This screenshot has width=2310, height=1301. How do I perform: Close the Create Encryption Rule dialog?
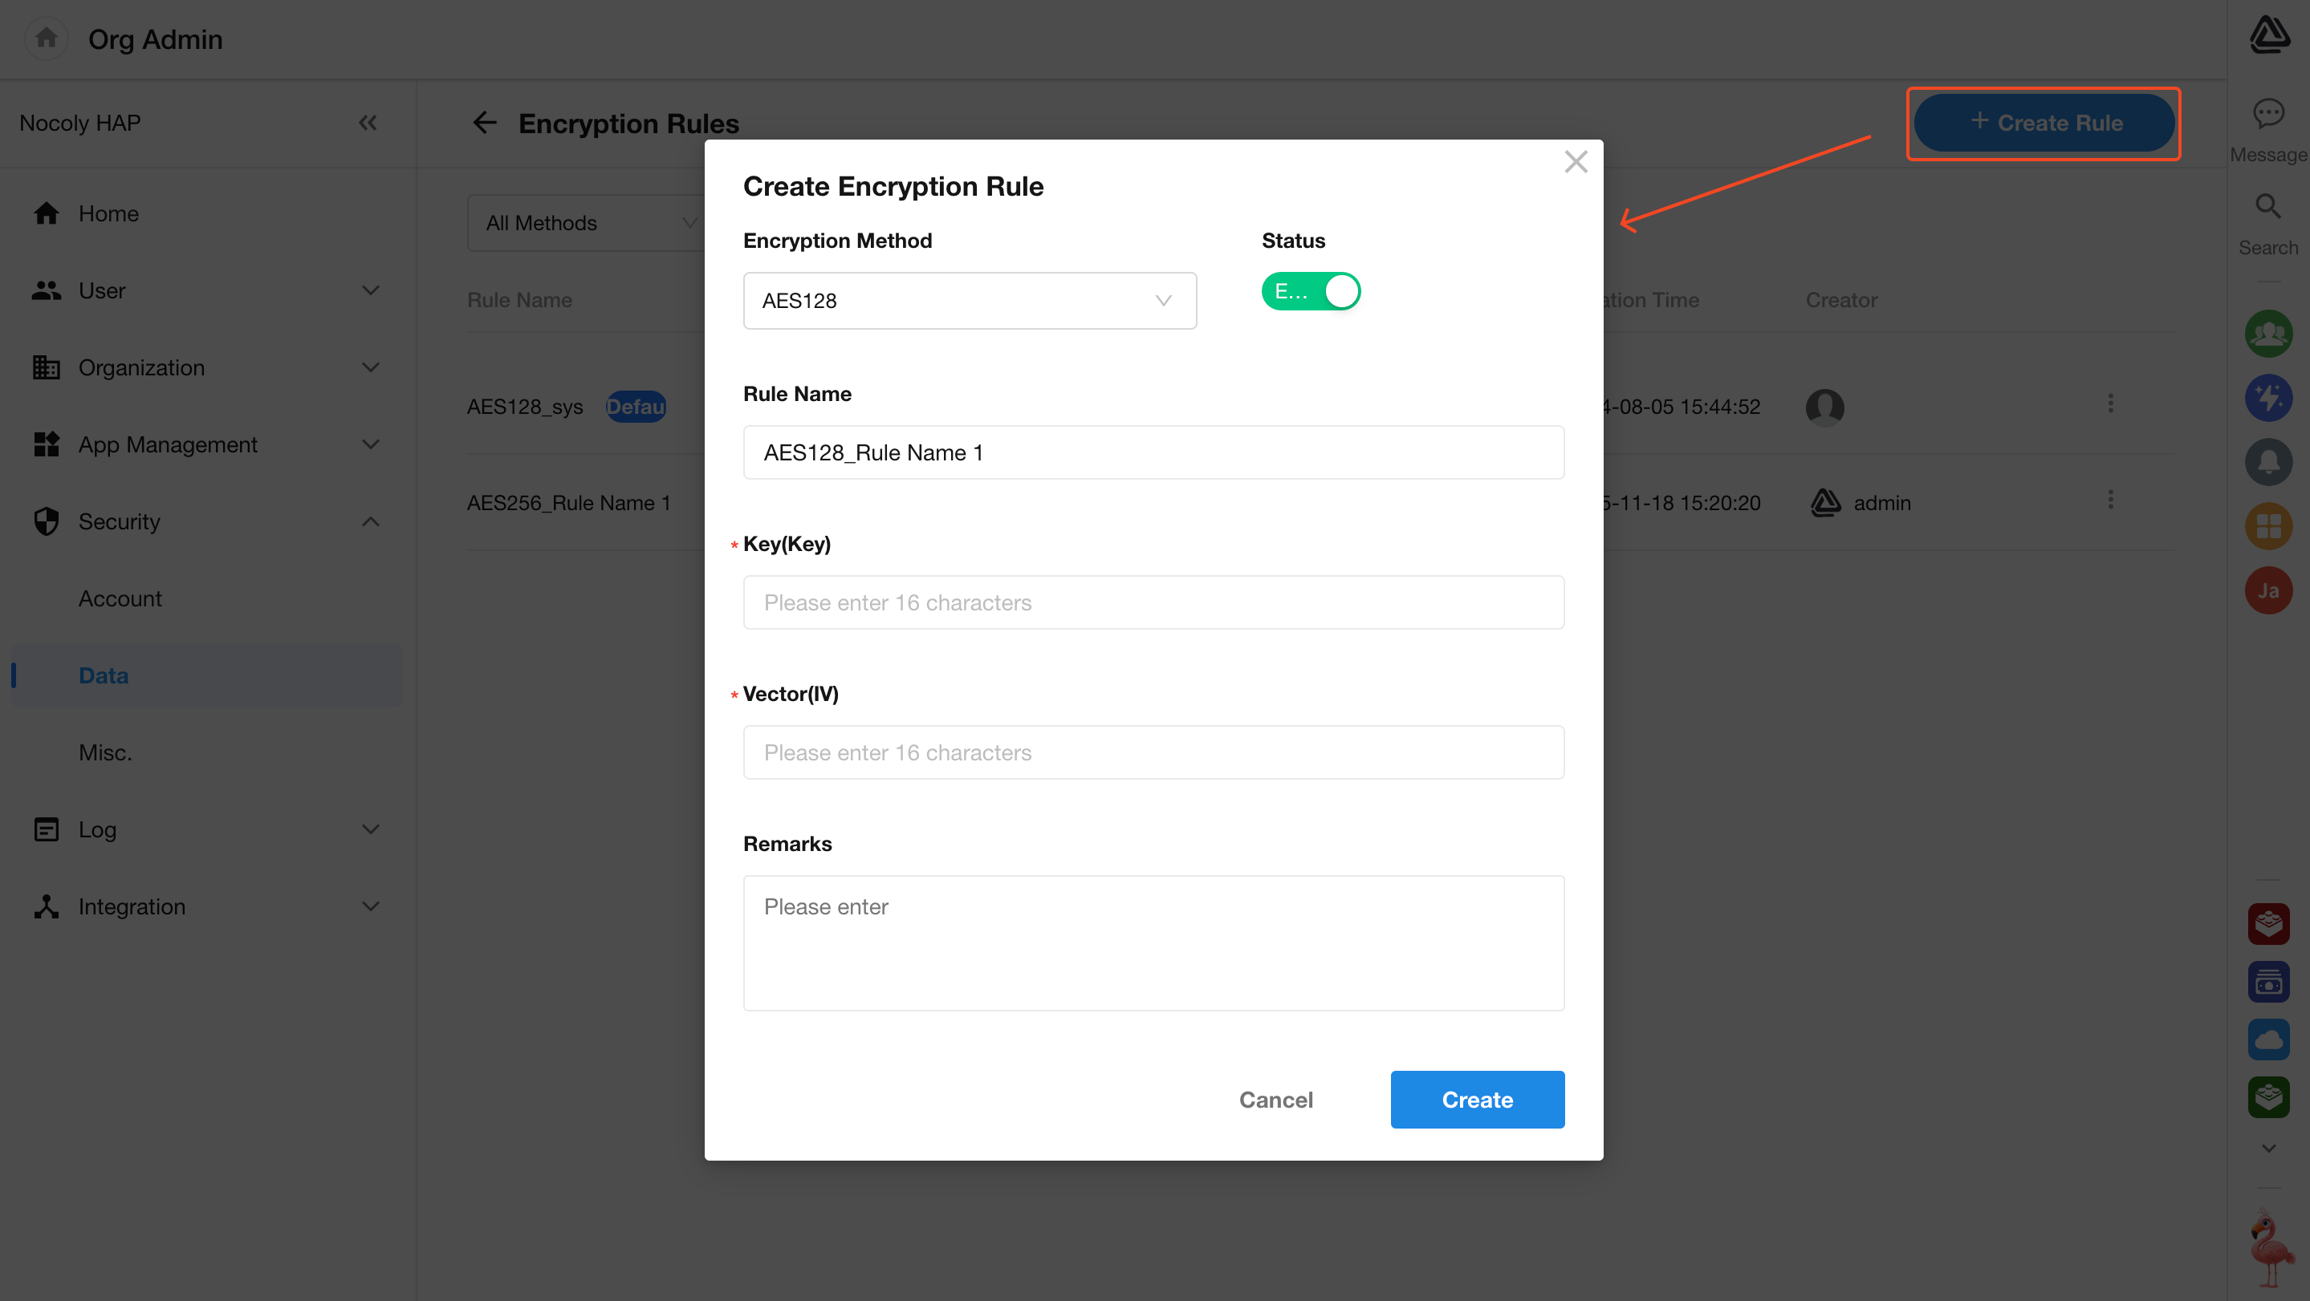(x=1575, y=162)
